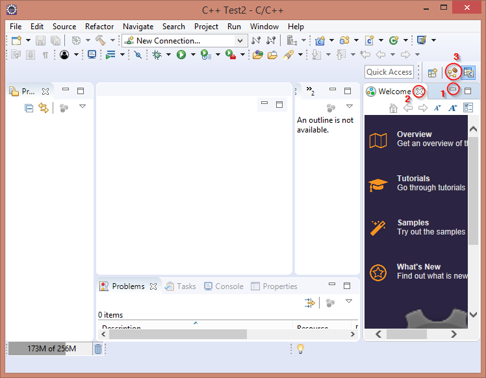Click Collapse All in Project Explorer
486x378 pixels.
coord(29,108)
